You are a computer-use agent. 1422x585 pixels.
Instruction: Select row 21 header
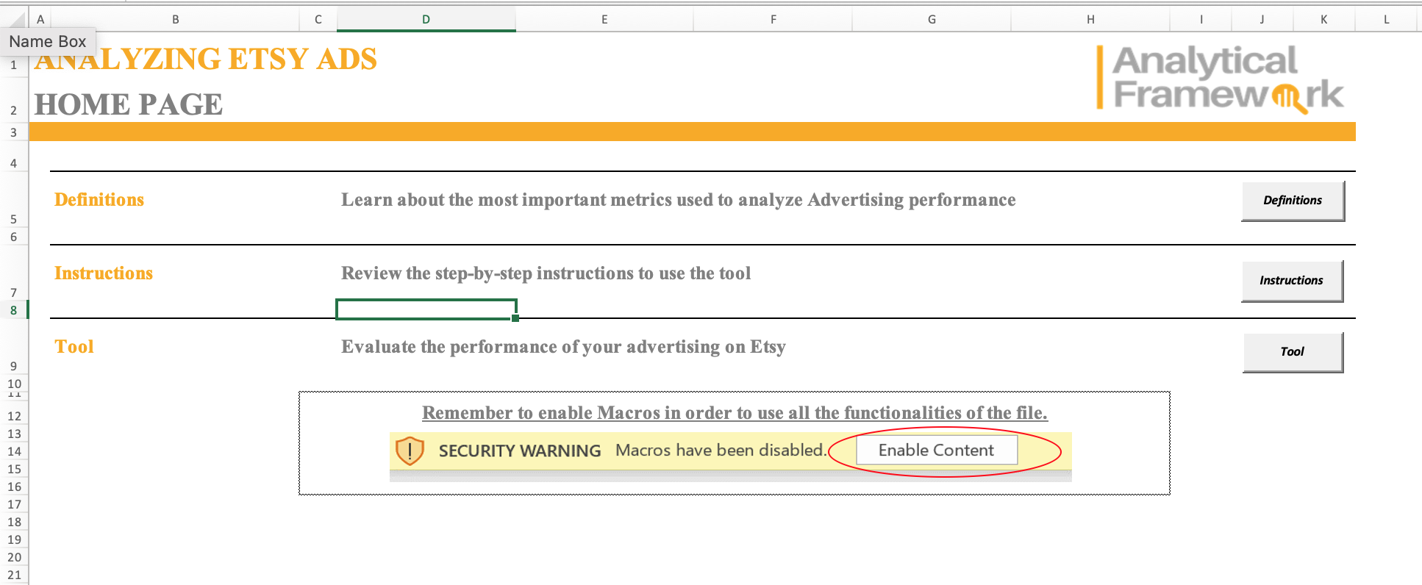14,575
